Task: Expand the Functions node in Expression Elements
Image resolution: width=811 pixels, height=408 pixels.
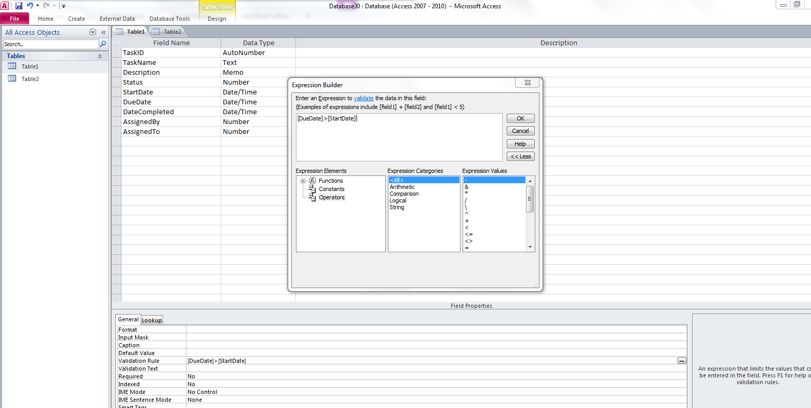Action: (303, 181)
